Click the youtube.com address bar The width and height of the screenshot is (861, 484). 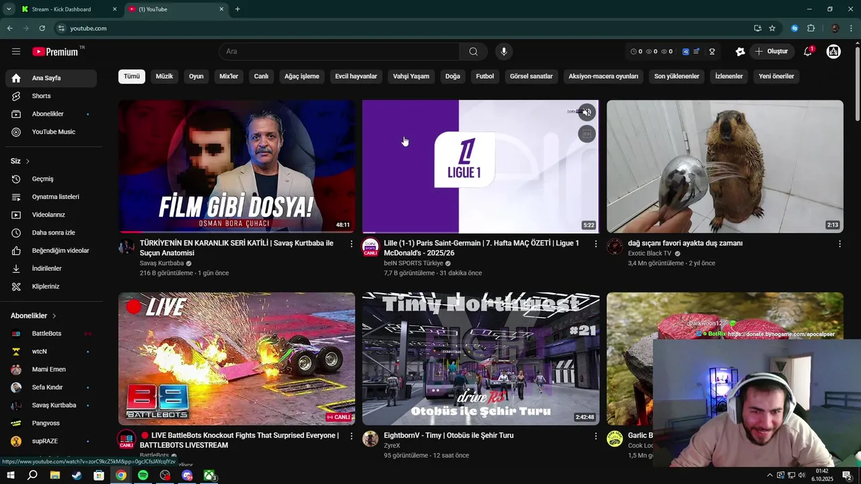pos(404,28)
